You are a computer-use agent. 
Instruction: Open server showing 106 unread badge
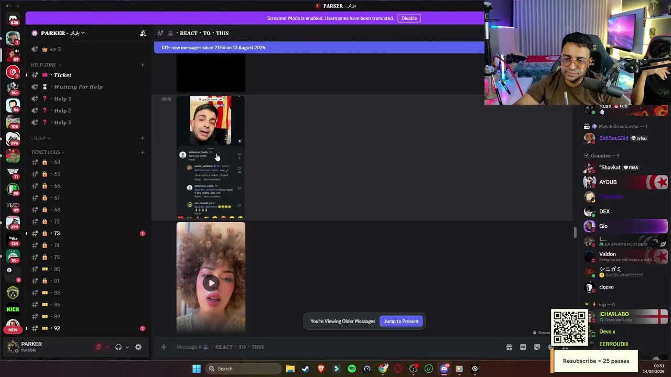pos(13,122)
